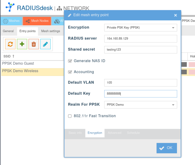Sort by the SSID column header

coord(9,56)
